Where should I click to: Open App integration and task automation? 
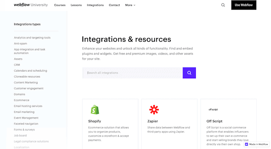[x=29, y=51]
